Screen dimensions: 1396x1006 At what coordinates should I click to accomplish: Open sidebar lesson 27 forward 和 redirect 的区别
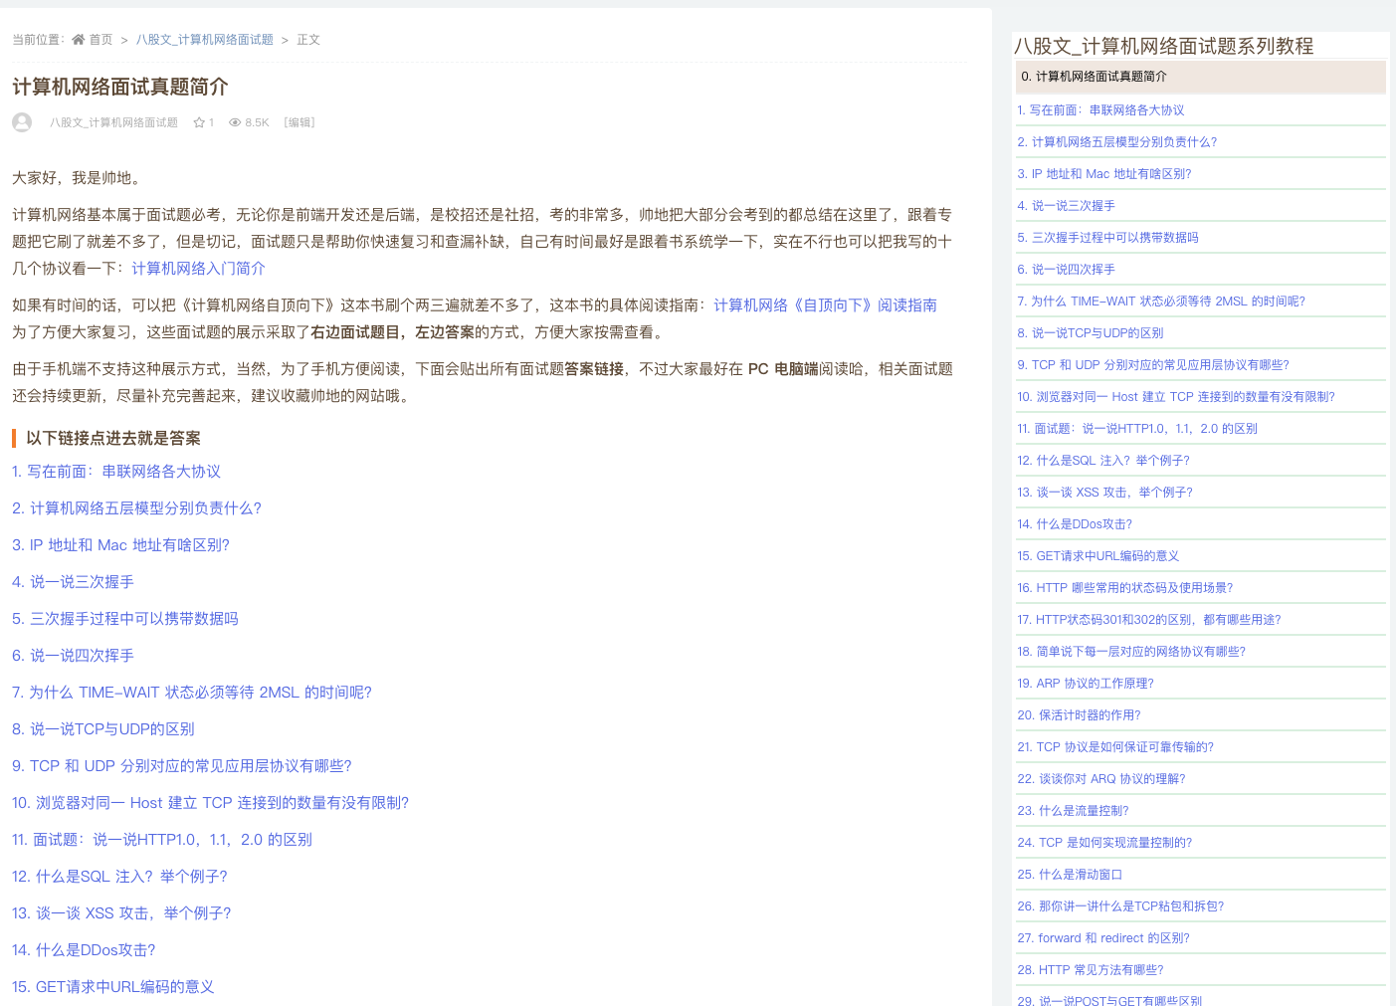(x=1101, y=937)
